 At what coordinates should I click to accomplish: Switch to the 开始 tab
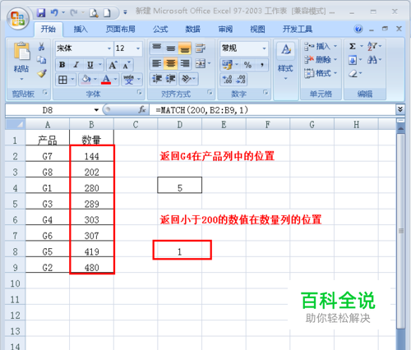click(48, 29)
